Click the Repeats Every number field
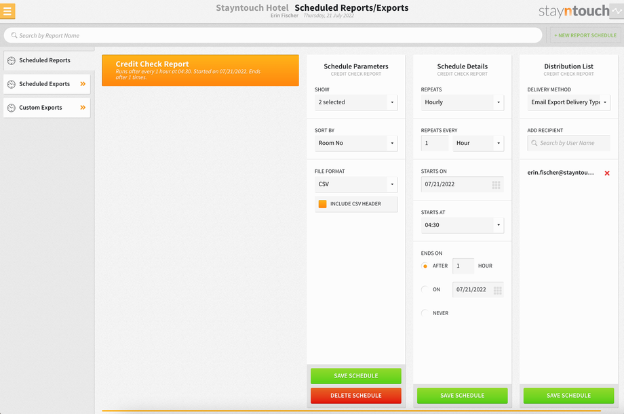The width and height of the screenshot is (624, 414). click(435, 143)
